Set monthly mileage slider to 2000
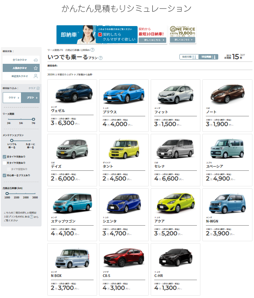The image size is (254, 298). coord(26,193)
